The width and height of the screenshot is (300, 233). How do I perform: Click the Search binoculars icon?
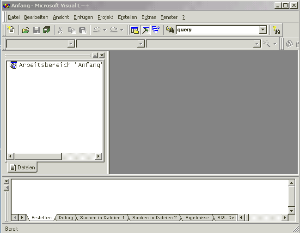[x=276, y=30]
